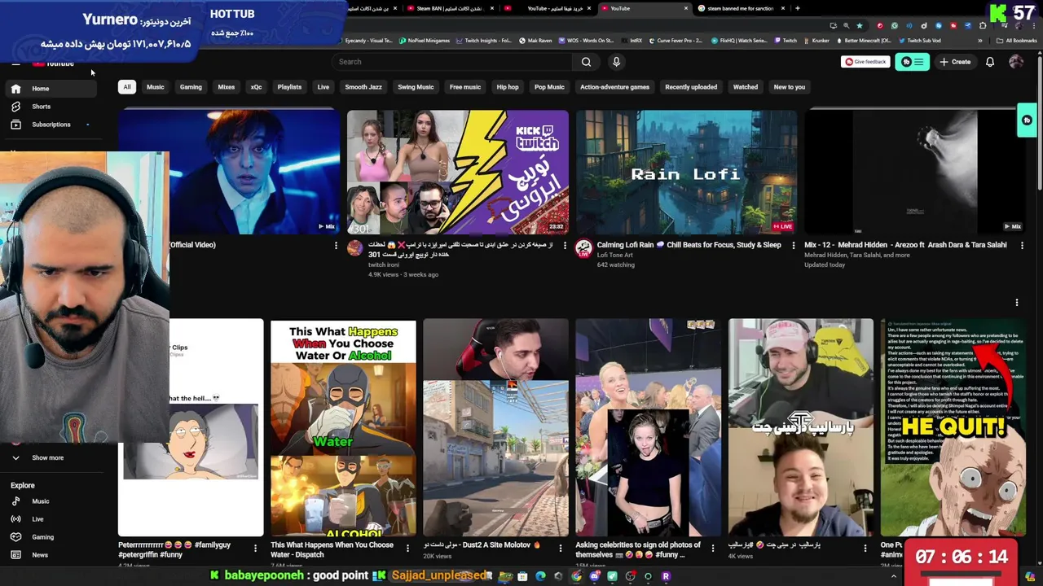Select the Mixes filter chip
The height and width of the screenshot is (586, 1043).
tap(227, 87)
